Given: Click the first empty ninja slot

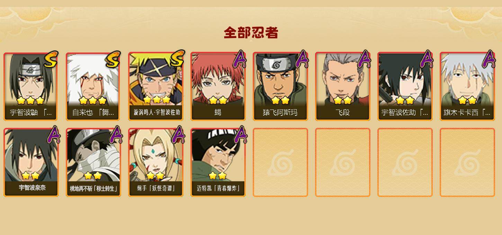Looking at the screenshot, I should point(280,162).
